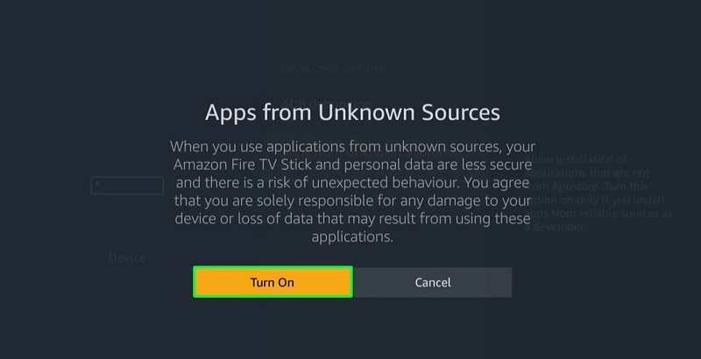Click the Apps from Unknown Sources dialog title

pos(352,113)
